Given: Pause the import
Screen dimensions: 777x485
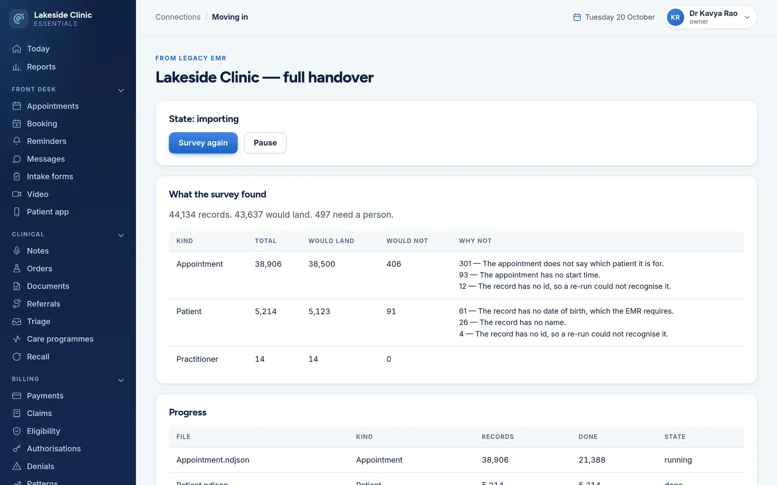Looking at the screenshot, I should 265,143.
